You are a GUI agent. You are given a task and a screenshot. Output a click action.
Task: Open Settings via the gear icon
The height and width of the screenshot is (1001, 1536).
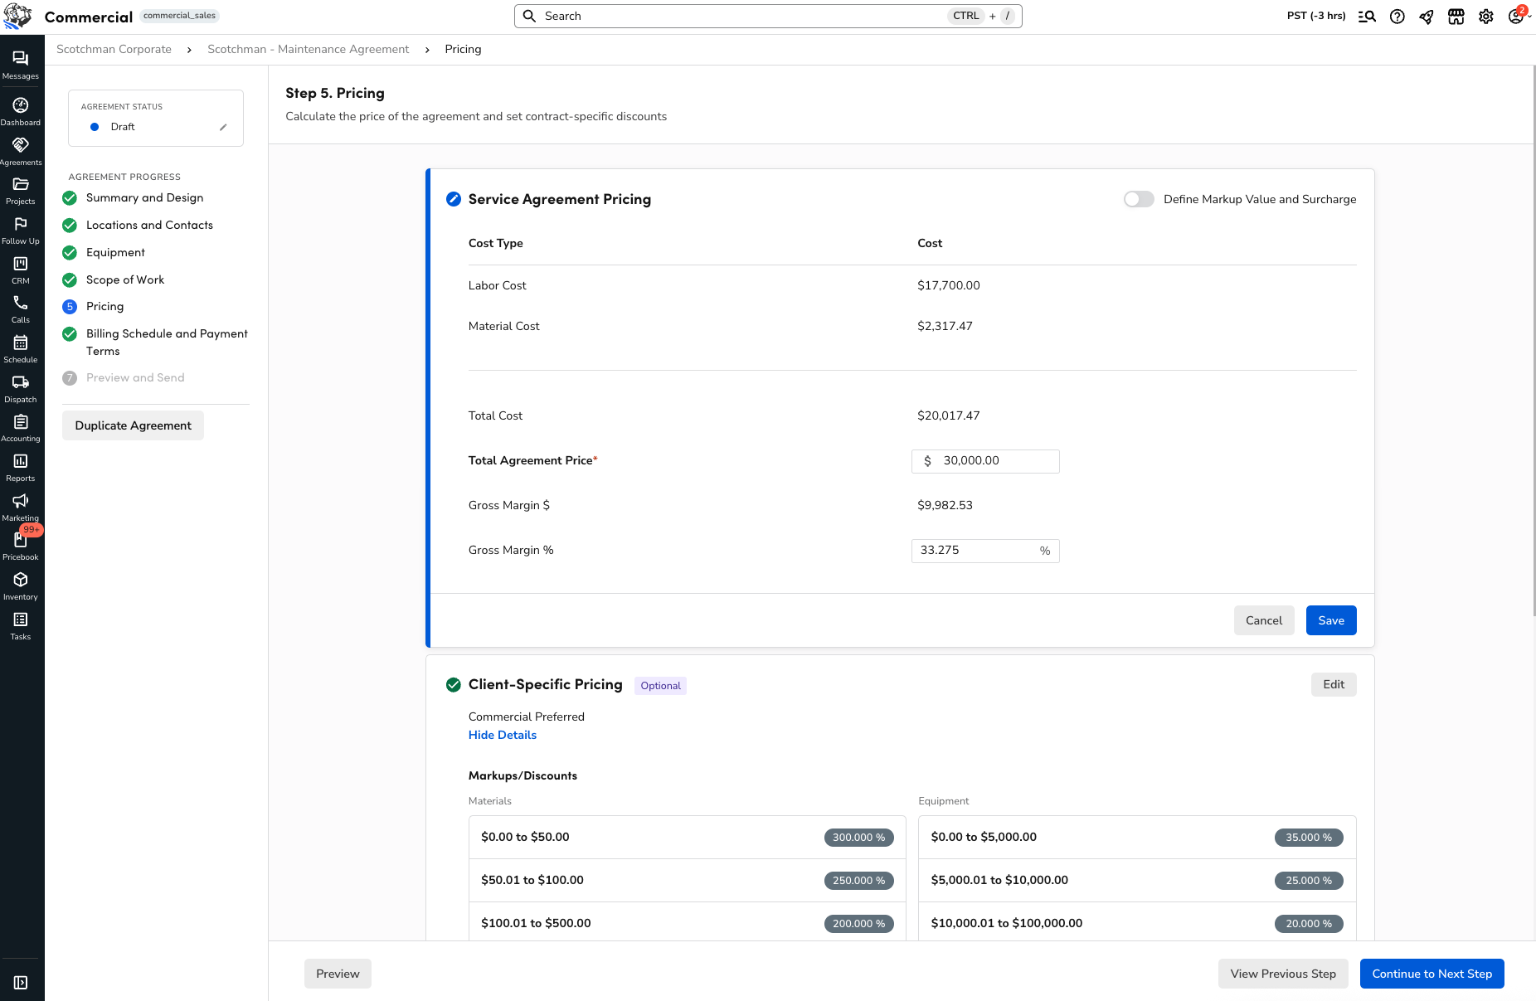click(1486, 16)
